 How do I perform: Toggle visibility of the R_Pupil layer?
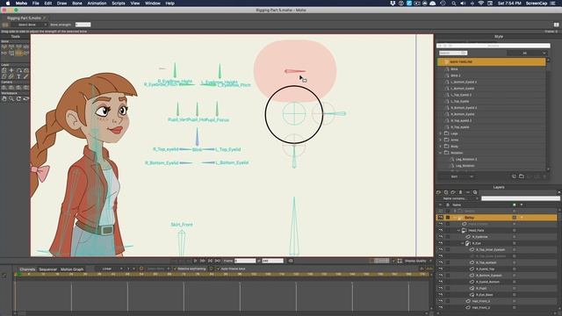click(x=441, y=288)
